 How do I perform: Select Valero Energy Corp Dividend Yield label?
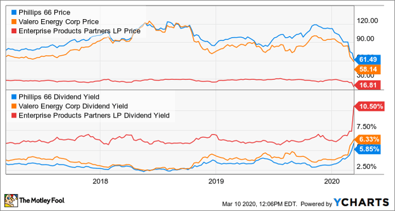click(x=73, y=106)
